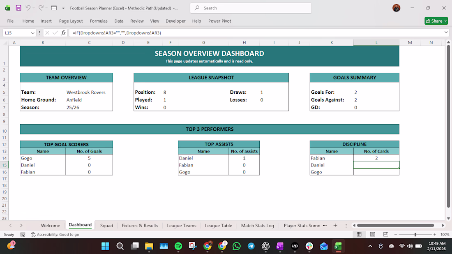Image resolution: width=452 pixels, height=254 pixels.
Task: Open WhatsApp from the taskbar
Action: point(236,246)
